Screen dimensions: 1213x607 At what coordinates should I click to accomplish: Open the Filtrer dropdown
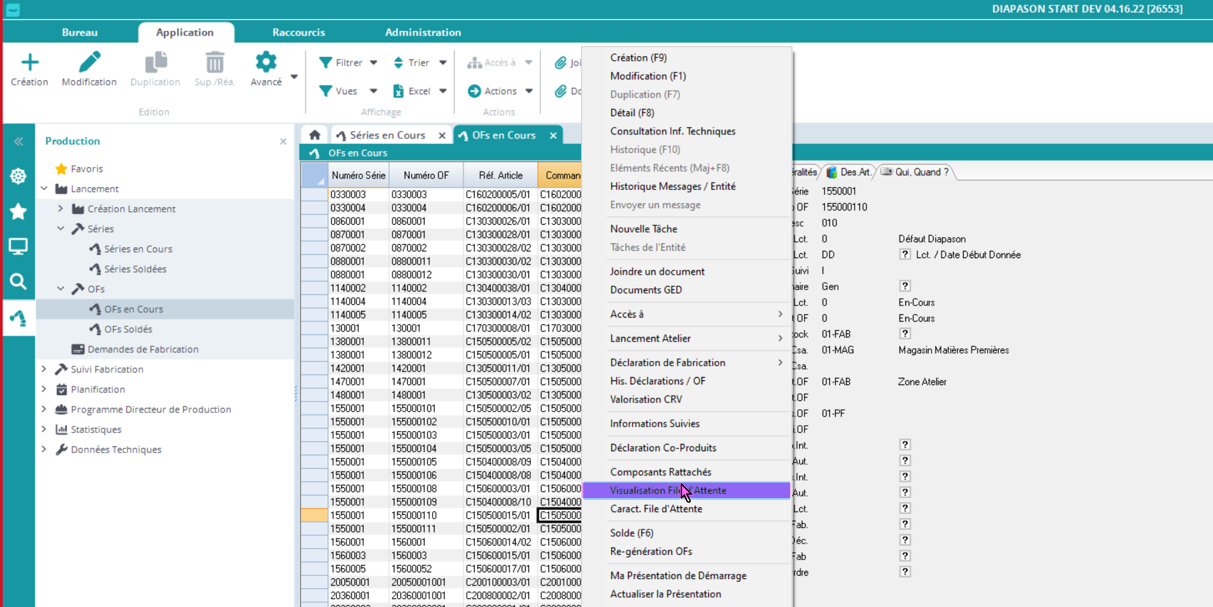[373, 63]
